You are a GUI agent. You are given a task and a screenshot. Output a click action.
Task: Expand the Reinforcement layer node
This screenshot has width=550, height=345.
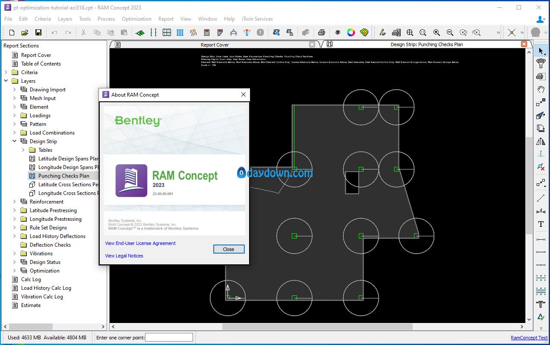(15, 202)
